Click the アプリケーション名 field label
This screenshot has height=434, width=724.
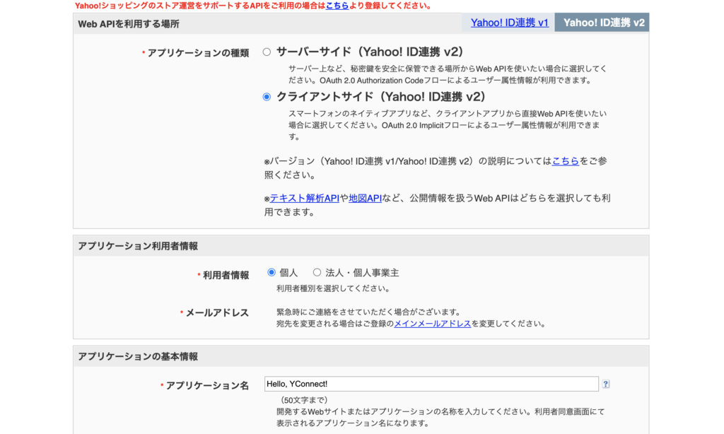tap(207, 385)
